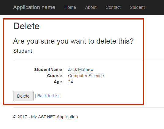The width and height of the screenshot is (164, 129).
Task: Go to the Home nav item
Action: [x=70, y=7]
